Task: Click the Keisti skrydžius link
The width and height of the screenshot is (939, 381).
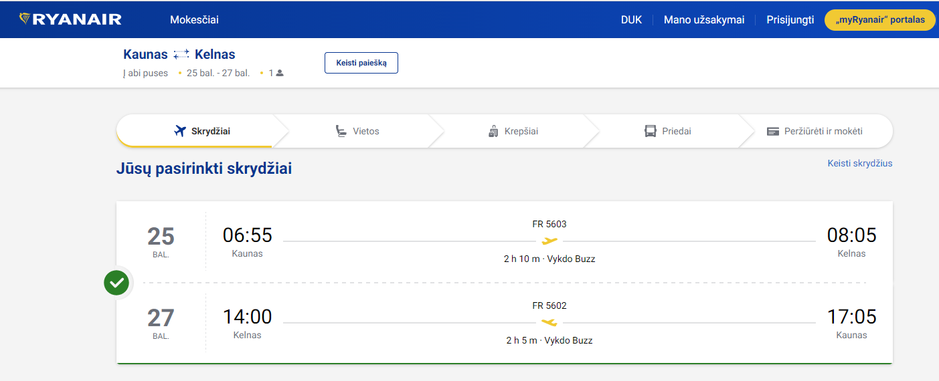Action: tap(859, 163)
